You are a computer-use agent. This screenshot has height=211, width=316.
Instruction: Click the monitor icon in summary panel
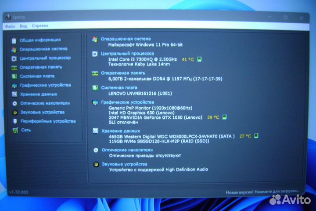click(x=95, y=102)
